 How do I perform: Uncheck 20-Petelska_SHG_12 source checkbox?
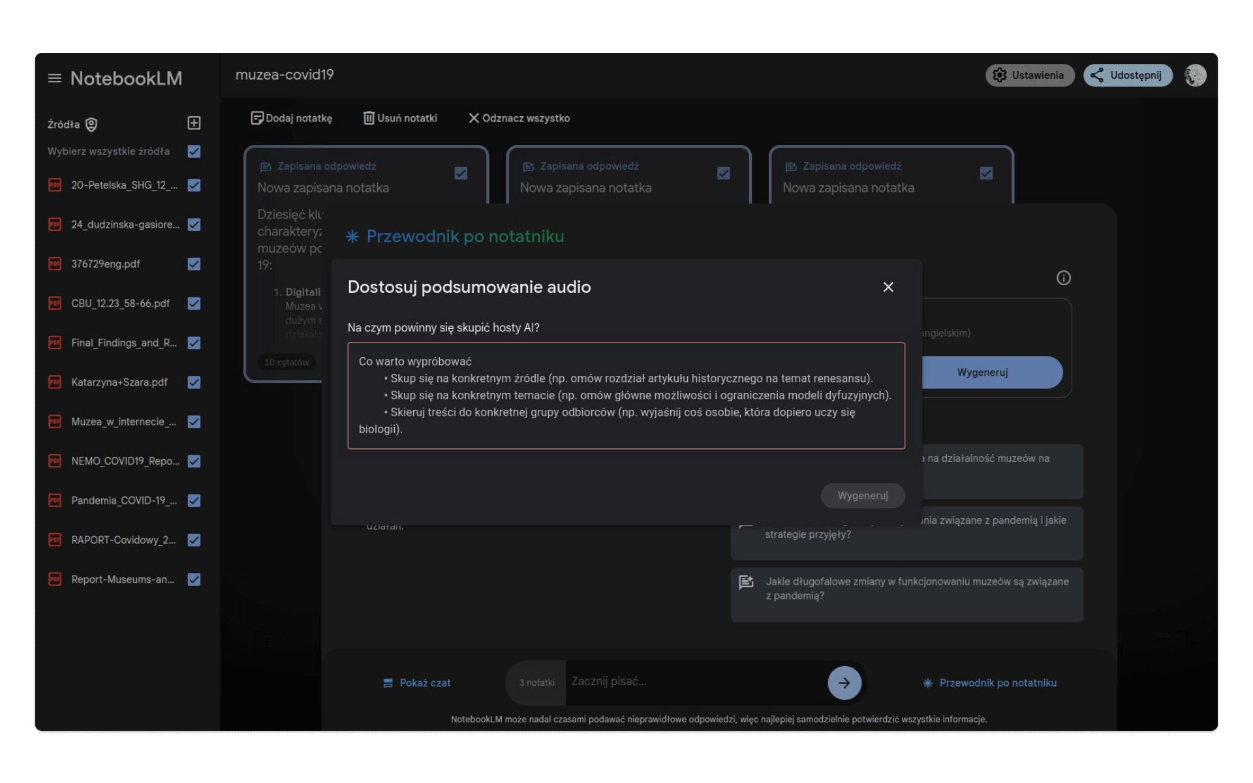tap(194, 185)
